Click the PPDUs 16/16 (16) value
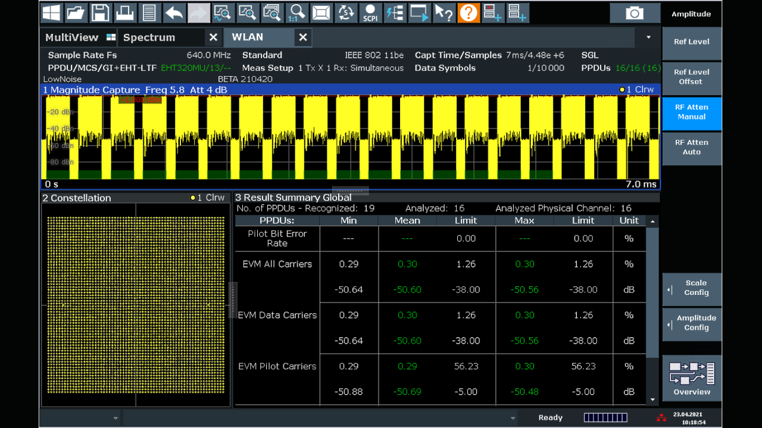The image size is (762, 428). [638, 68]
